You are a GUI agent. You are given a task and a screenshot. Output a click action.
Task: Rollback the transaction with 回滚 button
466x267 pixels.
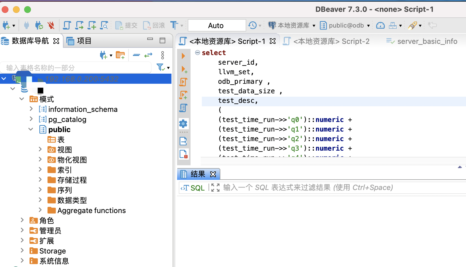click(x=154, y=25)
